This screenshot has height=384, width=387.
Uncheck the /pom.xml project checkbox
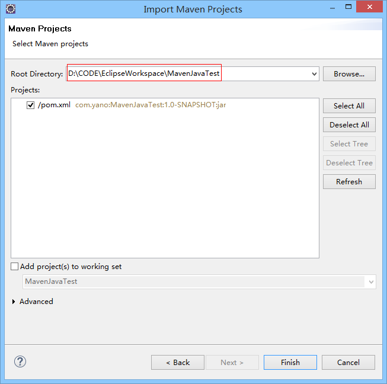[x=30, y=105]
